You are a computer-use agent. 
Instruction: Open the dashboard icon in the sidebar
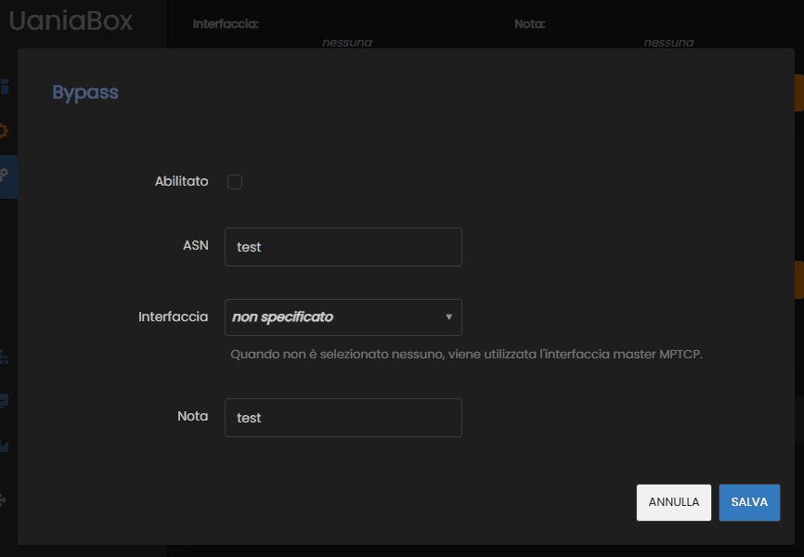pyautogui.click(x=5, y=86)
